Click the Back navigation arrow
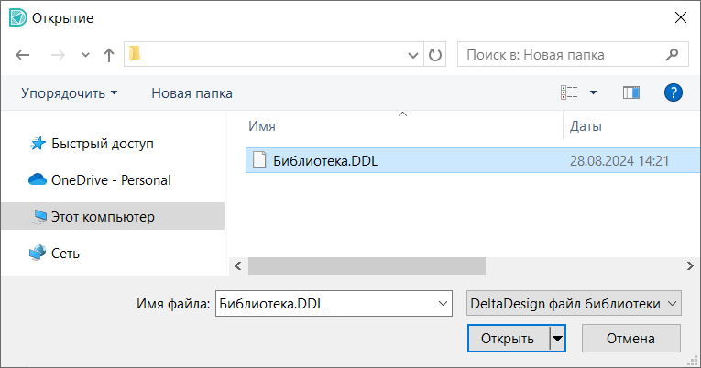This screenshot has width=701, height=368. tap(24, 54)
